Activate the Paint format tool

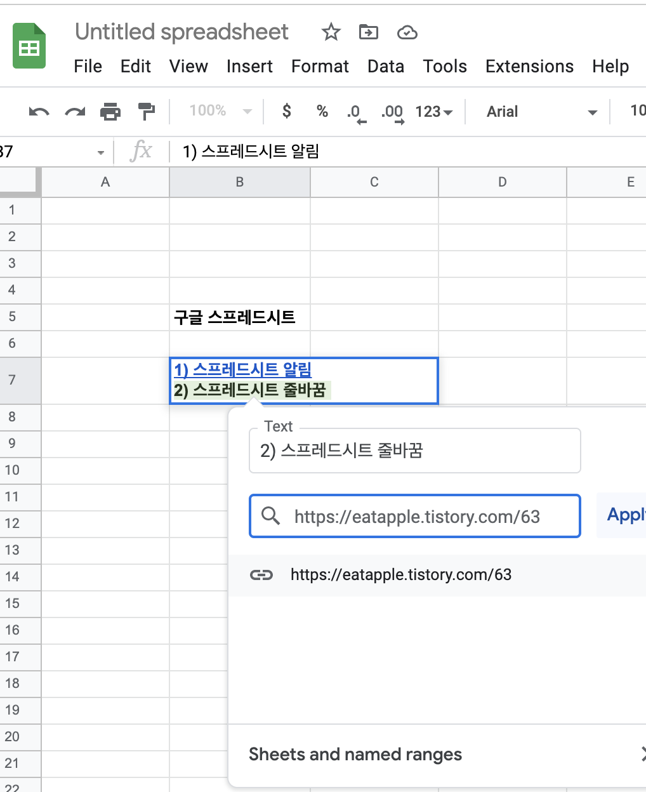(x=147, y=112)
